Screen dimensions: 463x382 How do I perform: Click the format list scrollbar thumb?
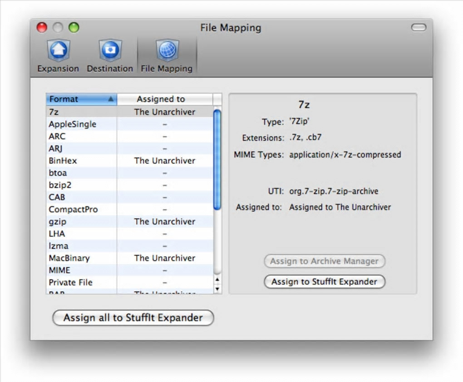[x=217, y=159]
